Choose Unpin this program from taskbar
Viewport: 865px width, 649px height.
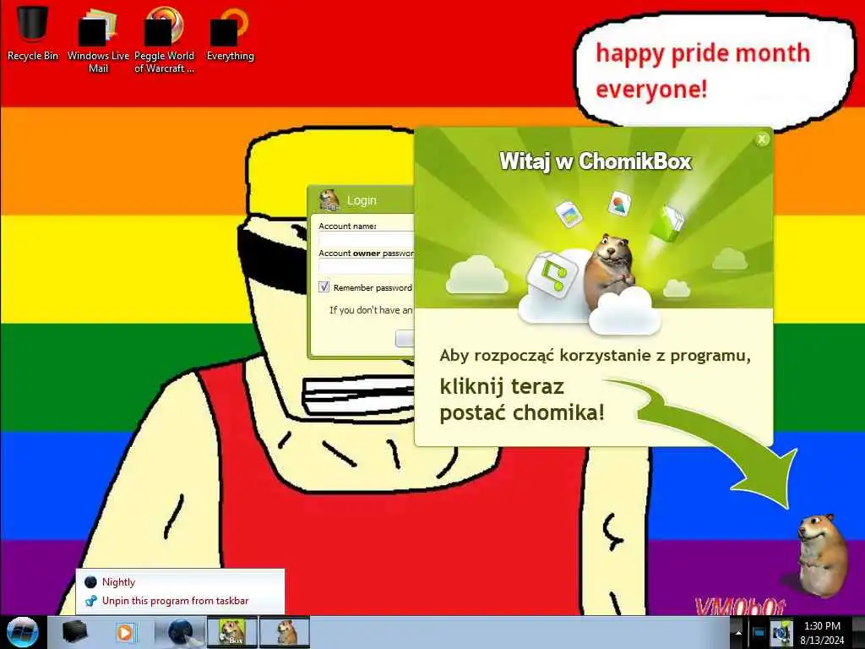click(x=180, y=601)
